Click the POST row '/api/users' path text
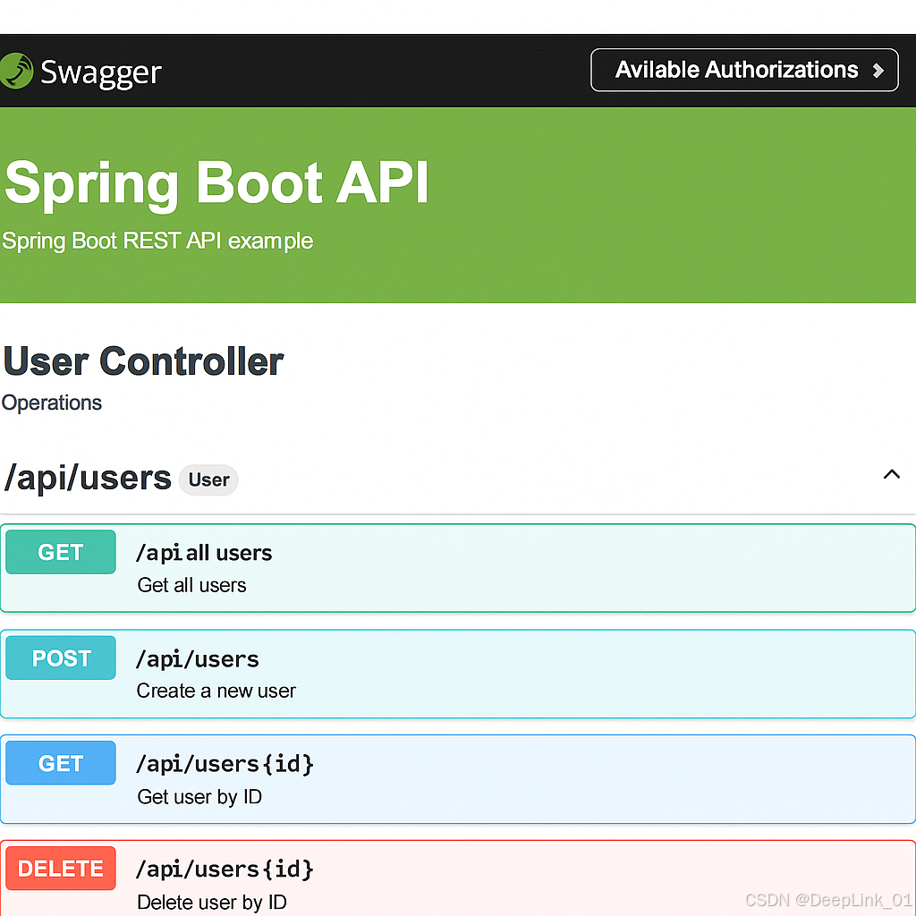This screenshot has height=916, width=916. pyautogui.click(x=198, y=659)
